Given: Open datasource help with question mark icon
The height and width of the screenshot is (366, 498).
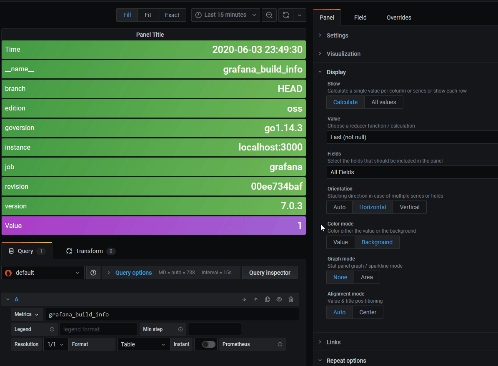Looking at the screenshot, I should (x=93, y=273).
